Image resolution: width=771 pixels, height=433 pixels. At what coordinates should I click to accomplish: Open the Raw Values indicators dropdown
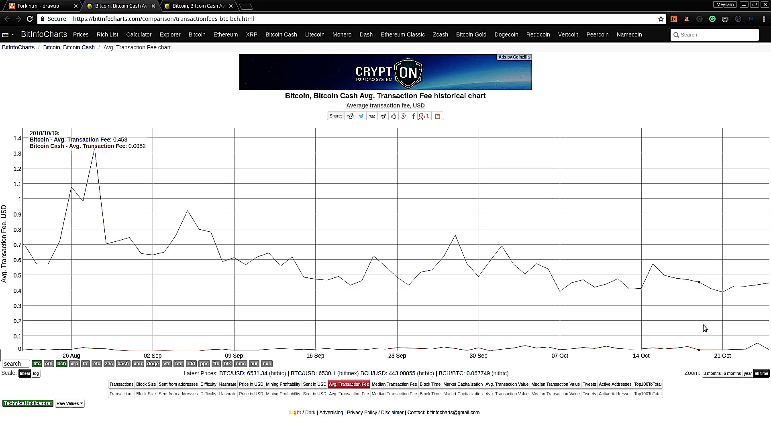(70, 404)
